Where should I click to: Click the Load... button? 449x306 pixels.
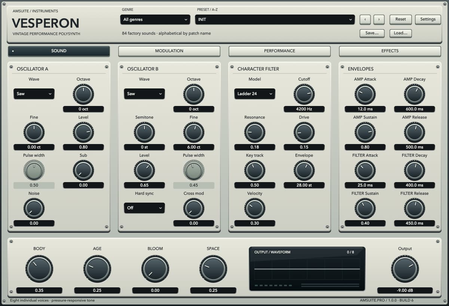tap(401, 33)
